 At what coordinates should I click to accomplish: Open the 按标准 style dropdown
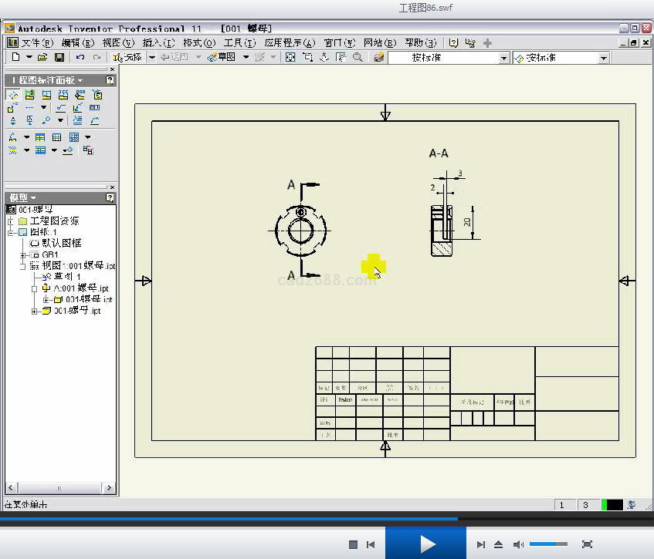coord(504,58)
